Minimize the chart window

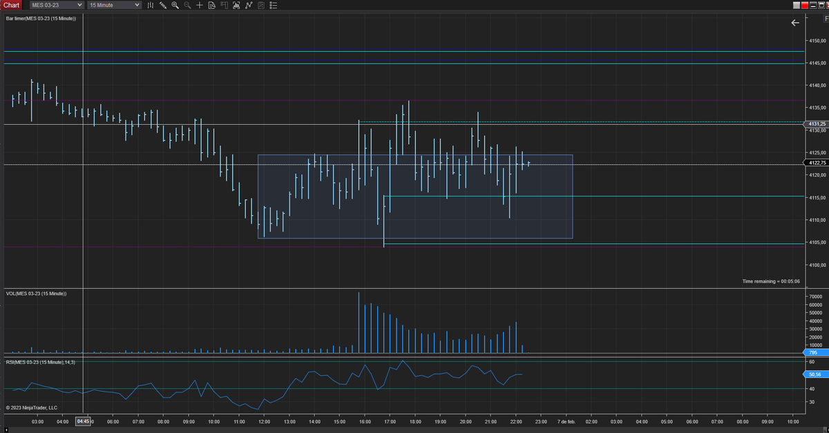[x=813, y=5]
